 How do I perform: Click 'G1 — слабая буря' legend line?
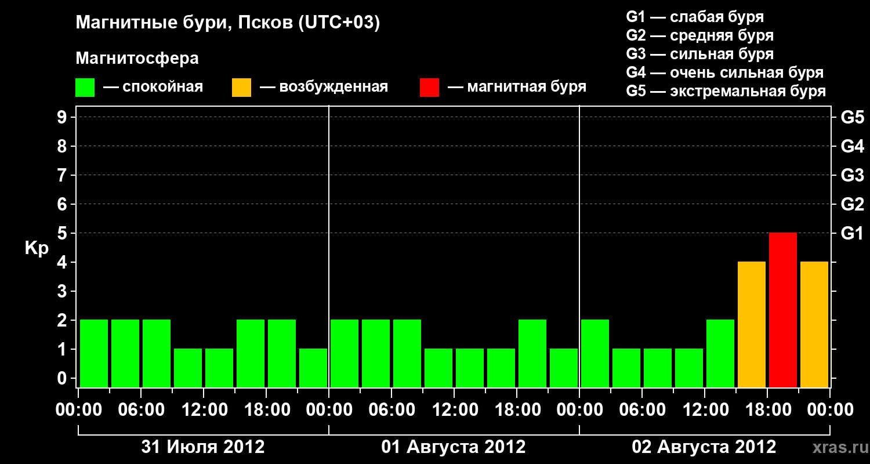click(695, 17)
